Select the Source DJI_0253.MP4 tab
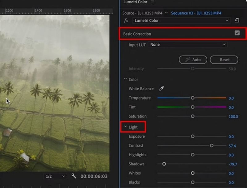This screenshot has height=188, width=247. [143, 13]
